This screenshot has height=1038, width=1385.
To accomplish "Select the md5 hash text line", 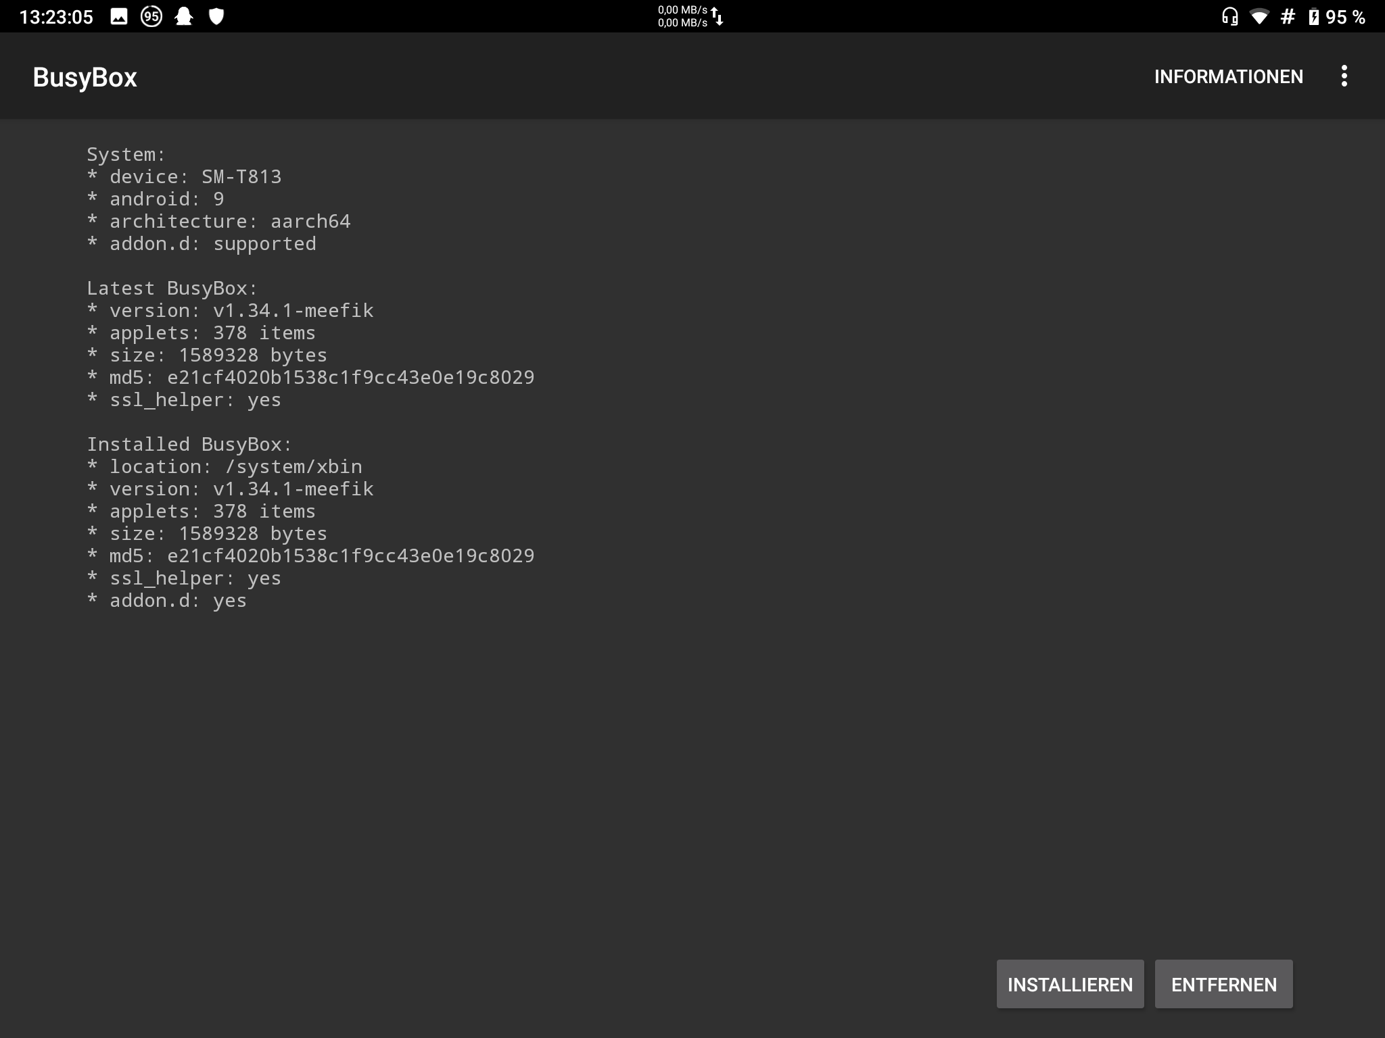I will click(310, 376).
